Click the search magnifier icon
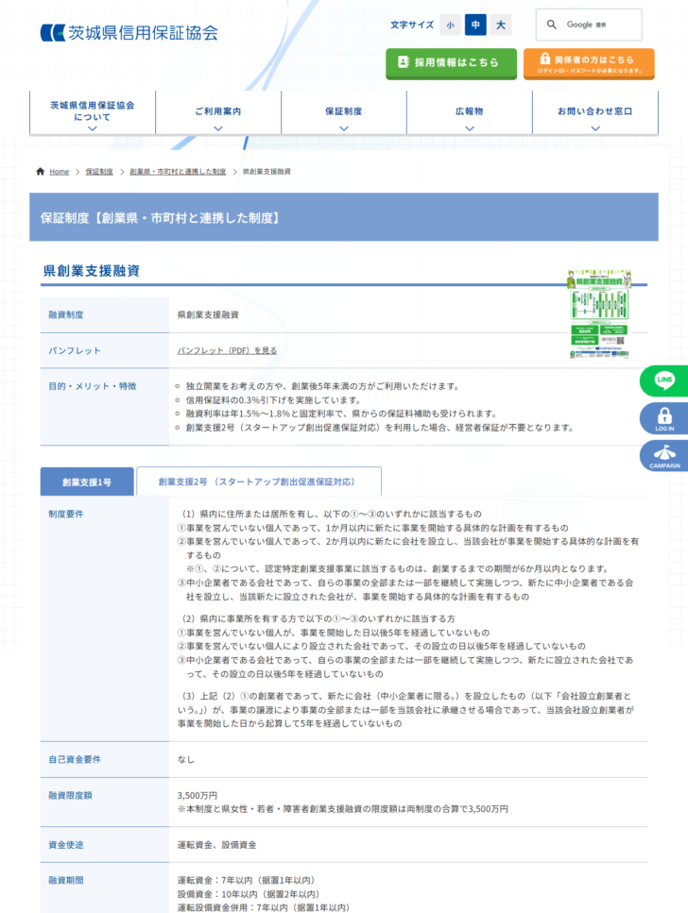 552,25
